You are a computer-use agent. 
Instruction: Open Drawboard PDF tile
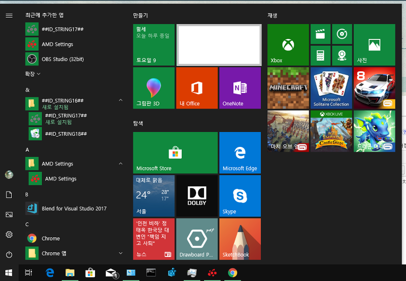[197, 239]
